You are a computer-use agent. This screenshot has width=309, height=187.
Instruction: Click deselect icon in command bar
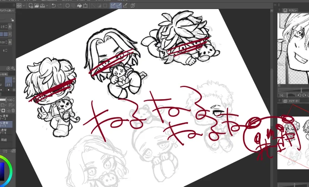pos(94,5)
